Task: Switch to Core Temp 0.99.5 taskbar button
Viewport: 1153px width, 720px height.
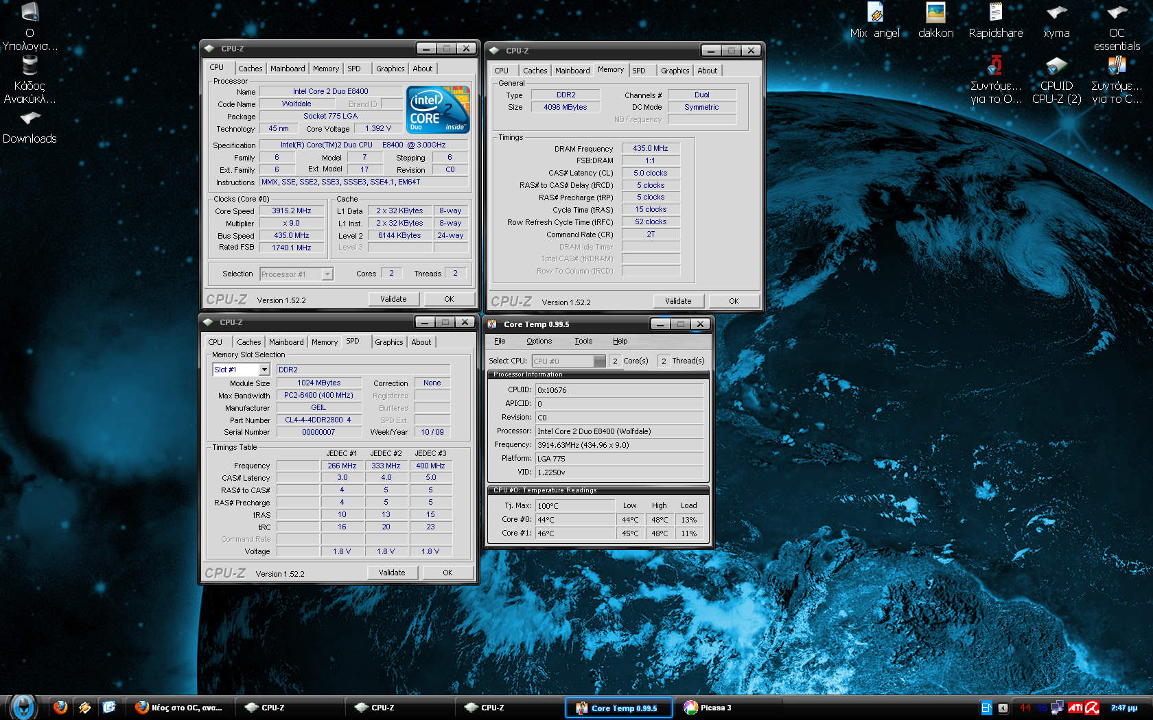Action: [618, 708]
